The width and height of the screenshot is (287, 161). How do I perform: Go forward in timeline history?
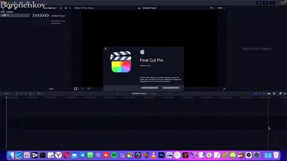pyautogui.click(x=170, y=93)
